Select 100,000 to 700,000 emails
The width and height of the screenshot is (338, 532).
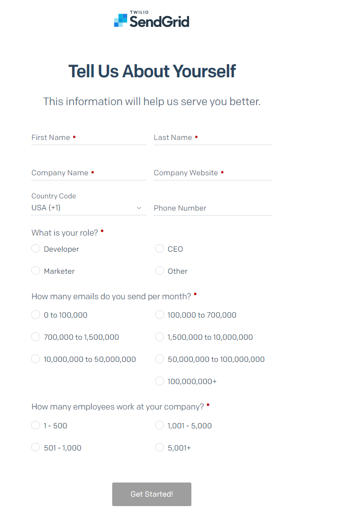[160, 315]
